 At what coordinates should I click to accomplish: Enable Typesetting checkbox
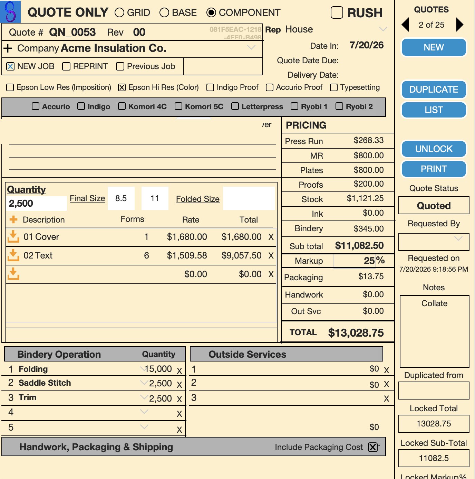[x=334, y=87]
